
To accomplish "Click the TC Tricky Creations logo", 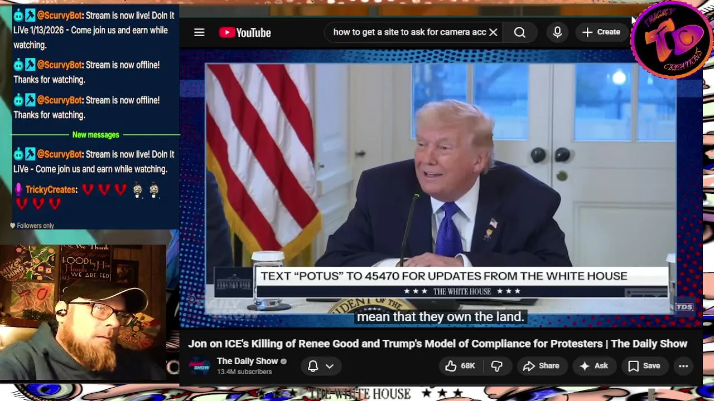I will coord(672,40).
